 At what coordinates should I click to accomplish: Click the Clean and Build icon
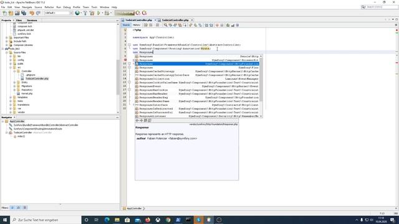92,13
